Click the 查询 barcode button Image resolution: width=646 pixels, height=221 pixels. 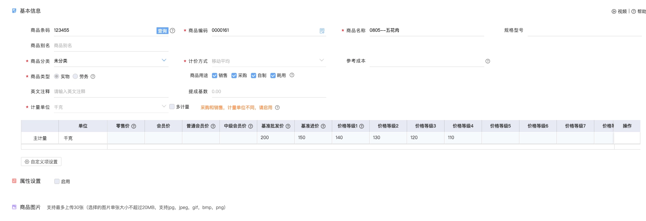tap(162, 31)
